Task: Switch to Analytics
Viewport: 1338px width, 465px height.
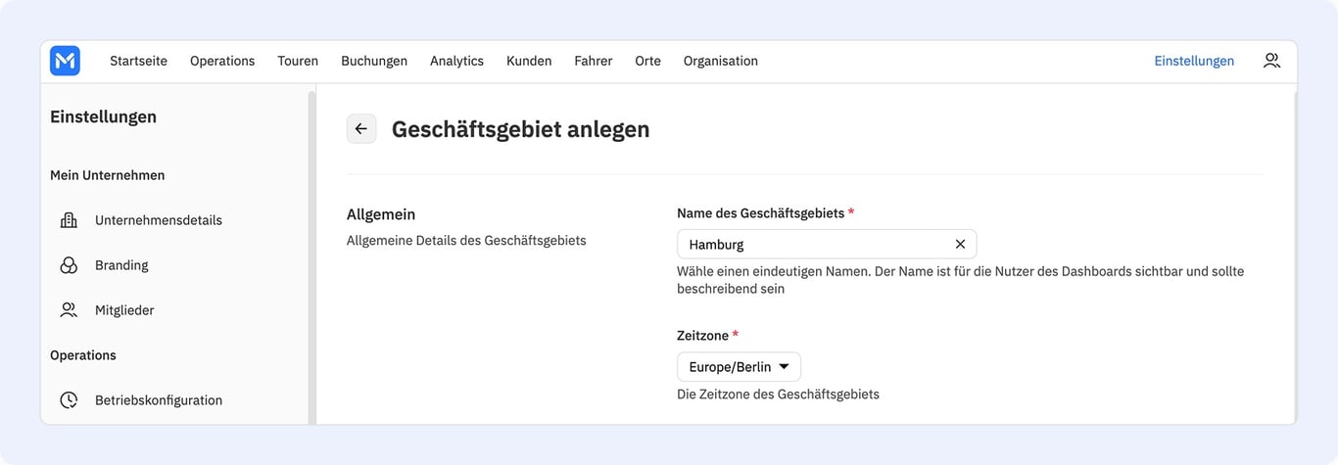Action: coord(456,61)
